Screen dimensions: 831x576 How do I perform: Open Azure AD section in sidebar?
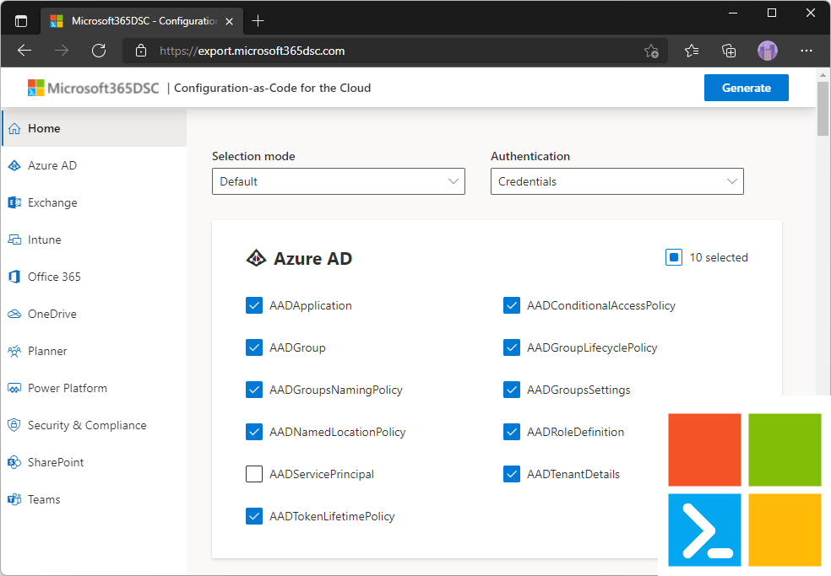click(95, 165)
